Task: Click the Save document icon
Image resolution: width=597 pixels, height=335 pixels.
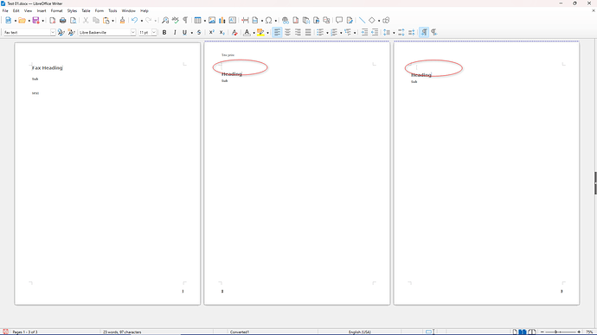Action: pyautogui.click(x=35, y=21)
